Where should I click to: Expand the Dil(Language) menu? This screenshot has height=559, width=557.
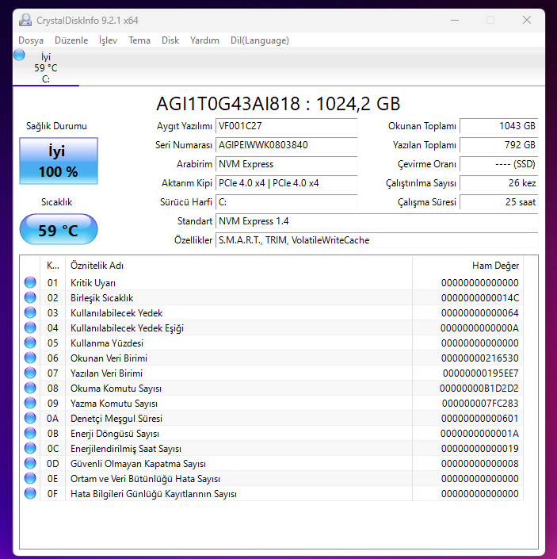coord(259,40)
